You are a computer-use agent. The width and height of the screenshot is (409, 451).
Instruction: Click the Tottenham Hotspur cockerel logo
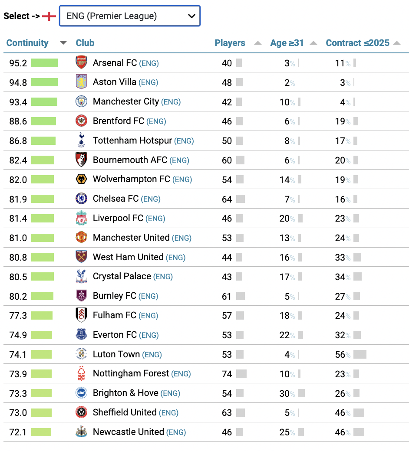click(82, 140)
